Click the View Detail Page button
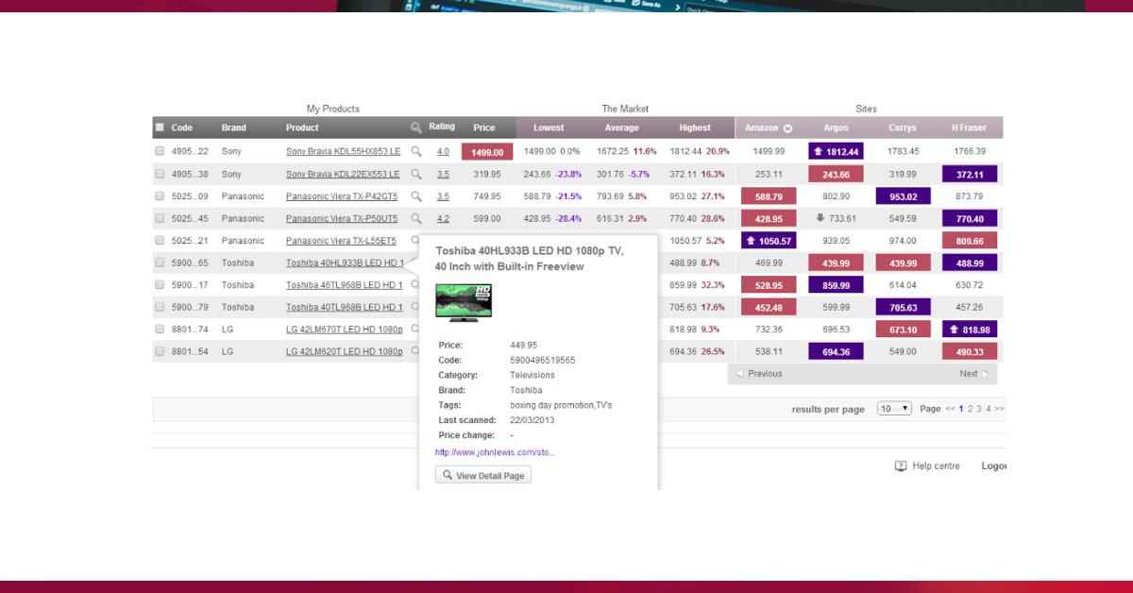Viewport: 1133px width, 593px height. point(483,475)
